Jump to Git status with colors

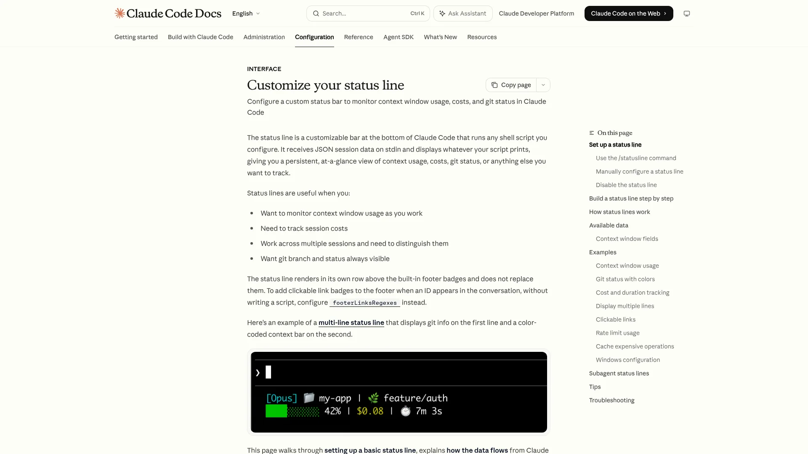point(625,279)
